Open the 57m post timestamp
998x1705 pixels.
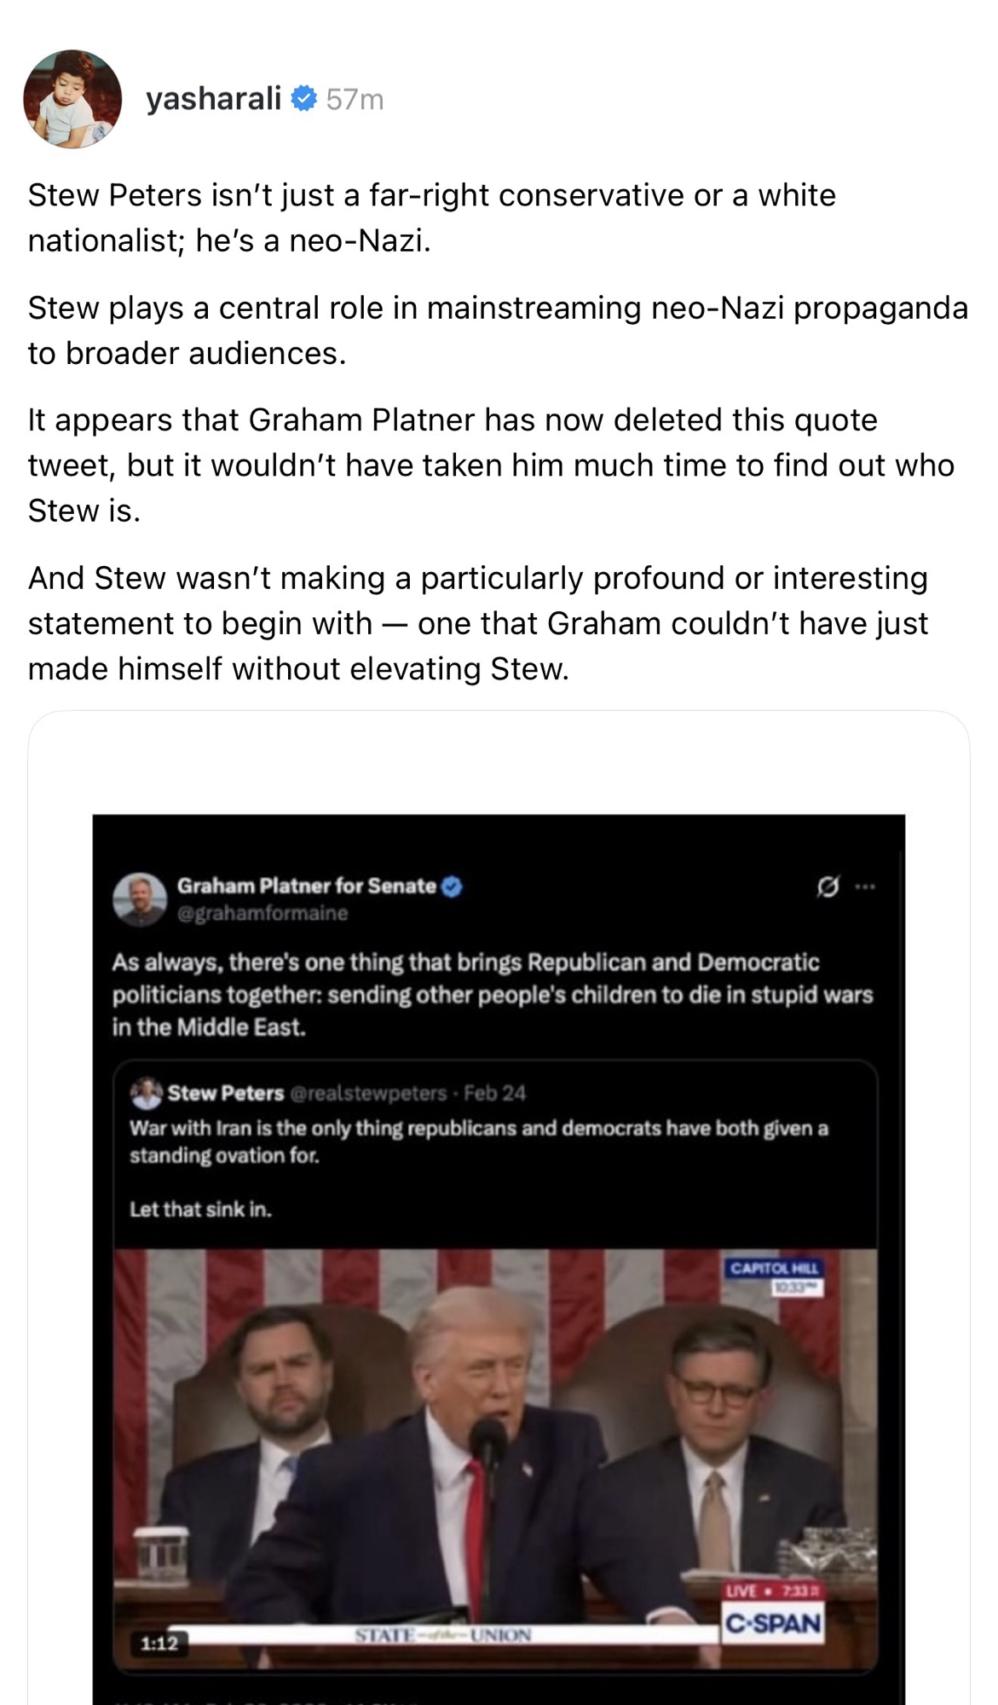[x=355, y=100]
